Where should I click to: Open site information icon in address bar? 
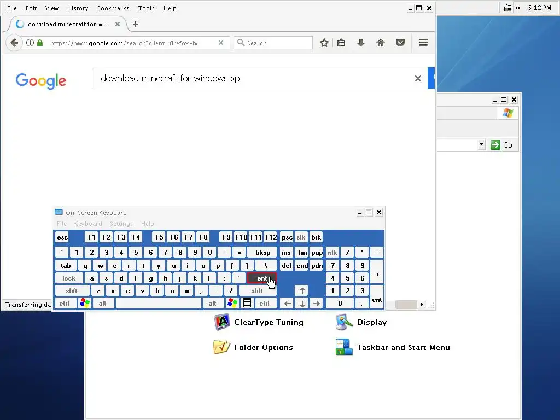click(30, 43)
